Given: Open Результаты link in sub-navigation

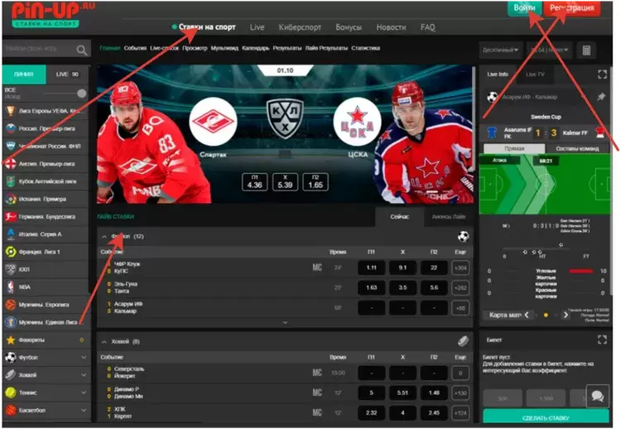Looking at the screenshot, I should [x=287, y=48].
